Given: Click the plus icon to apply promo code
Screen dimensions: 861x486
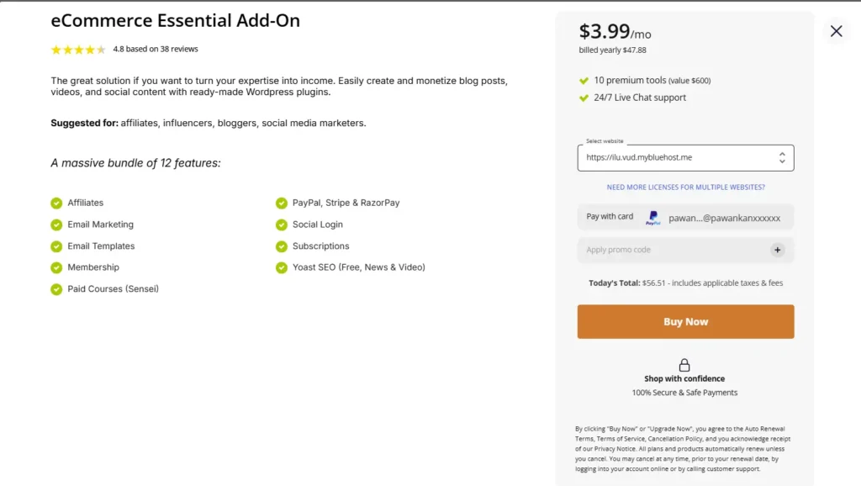Looking at the screenshot, I should coord(778,250).
